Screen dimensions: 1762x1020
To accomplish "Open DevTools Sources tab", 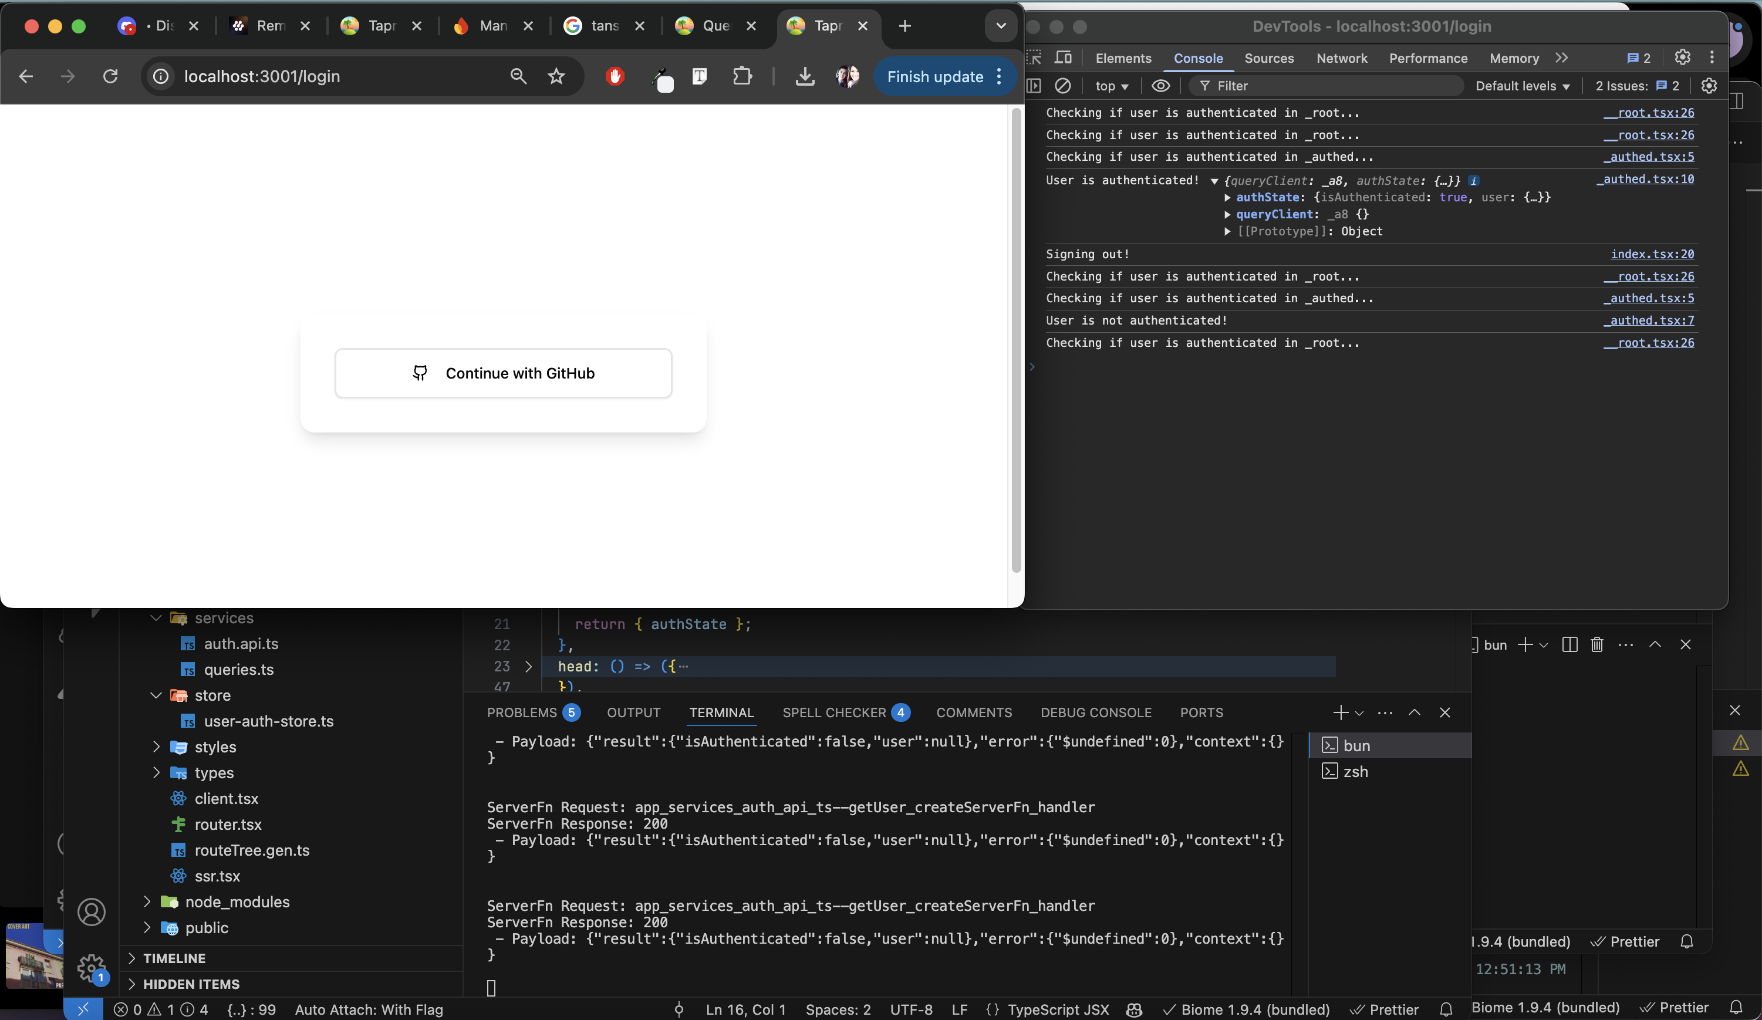I will [x=1268, y=58].
